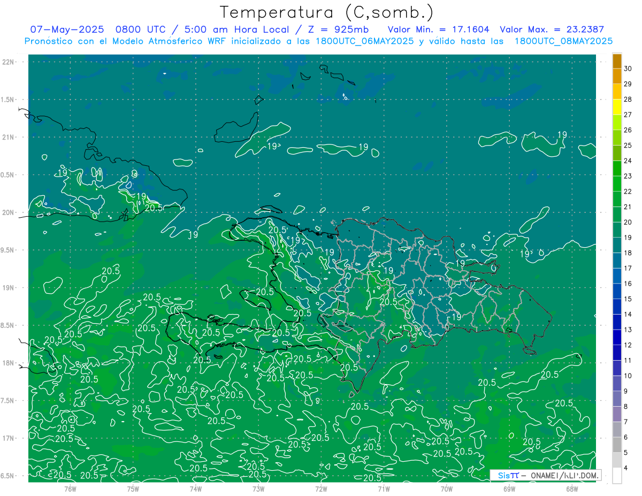Click the colorbar label "5"

tap(626, 453)
